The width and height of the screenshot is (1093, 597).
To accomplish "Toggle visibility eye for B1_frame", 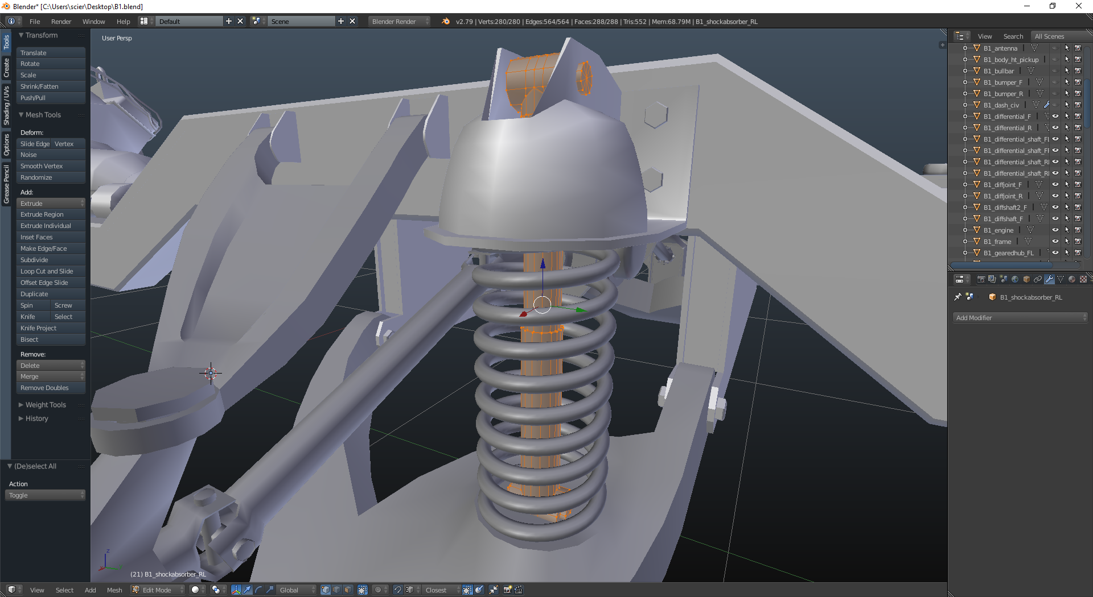I will coord(1055,242).
